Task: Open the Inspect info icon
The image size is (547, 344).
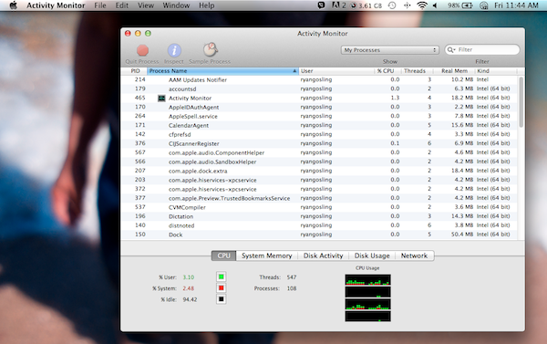Action: [x=174, y=50]
